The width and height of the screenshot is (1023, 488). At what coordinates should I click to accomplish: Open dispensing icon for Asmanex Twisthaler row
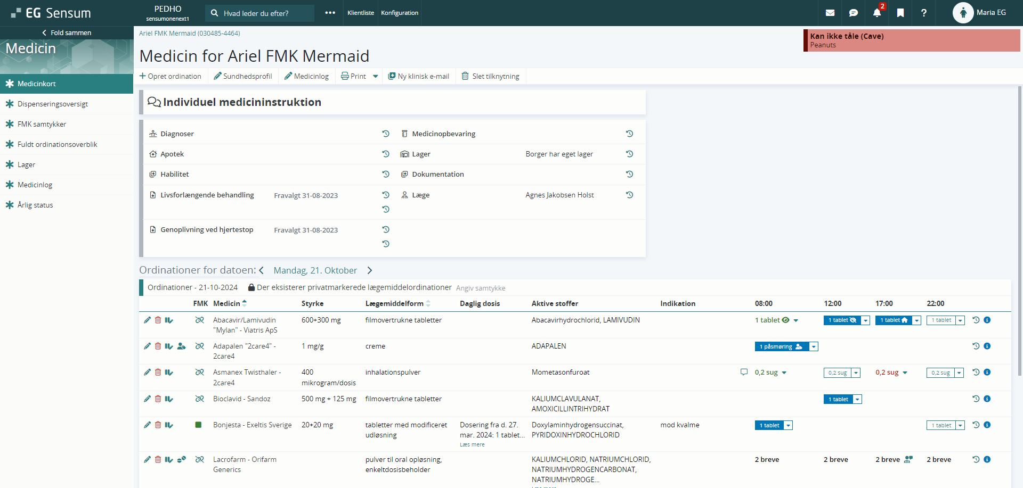pyautogui.click(x=169, y=372)
